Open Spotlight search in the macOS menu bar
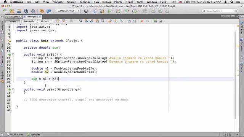Screen dimensions: 244x137 pos(232,2)
